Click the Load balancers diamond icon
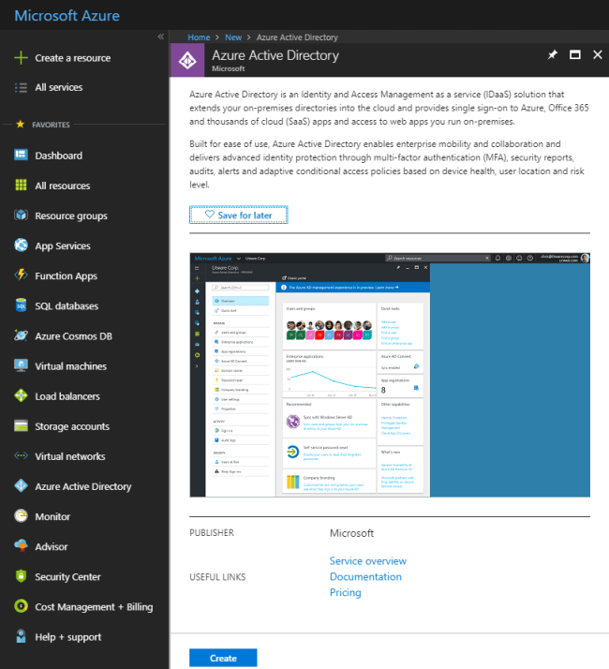The width and height of the screenshot is (609, 669). point(21,395)
